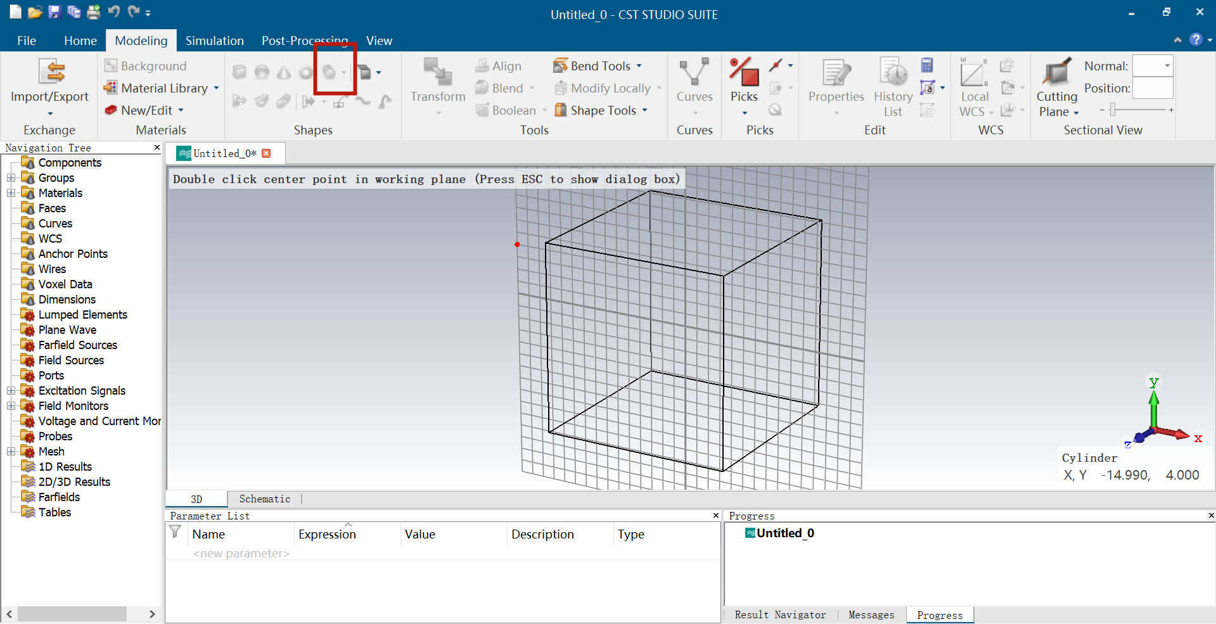This screenshot has height=624, width=1216.
Task: Switch to the Schematic tab
Action: click(264, 499)
